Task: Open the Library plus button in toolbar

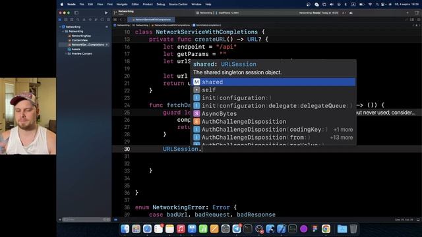Action: click(407, 13)
